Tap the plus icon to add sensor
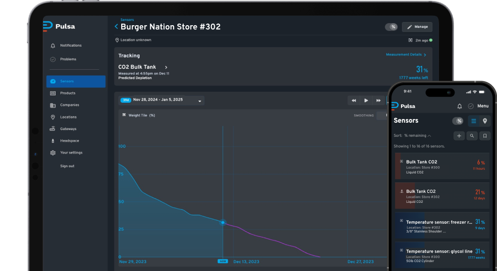The width and height of the screenshot is (497, 271). point(459,136)
